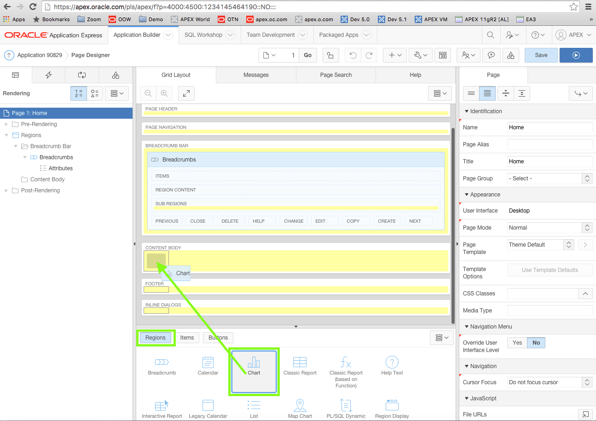Select the Region Display gallery icon

(392, 409)
